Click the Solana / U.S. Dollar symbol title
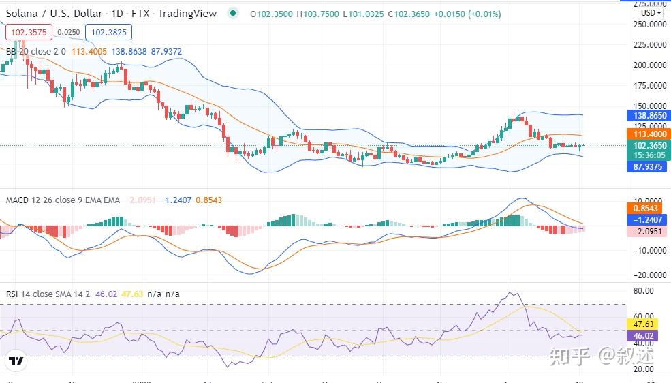The width and height of the screenshot is (671, 383). (x=54, y=13)
